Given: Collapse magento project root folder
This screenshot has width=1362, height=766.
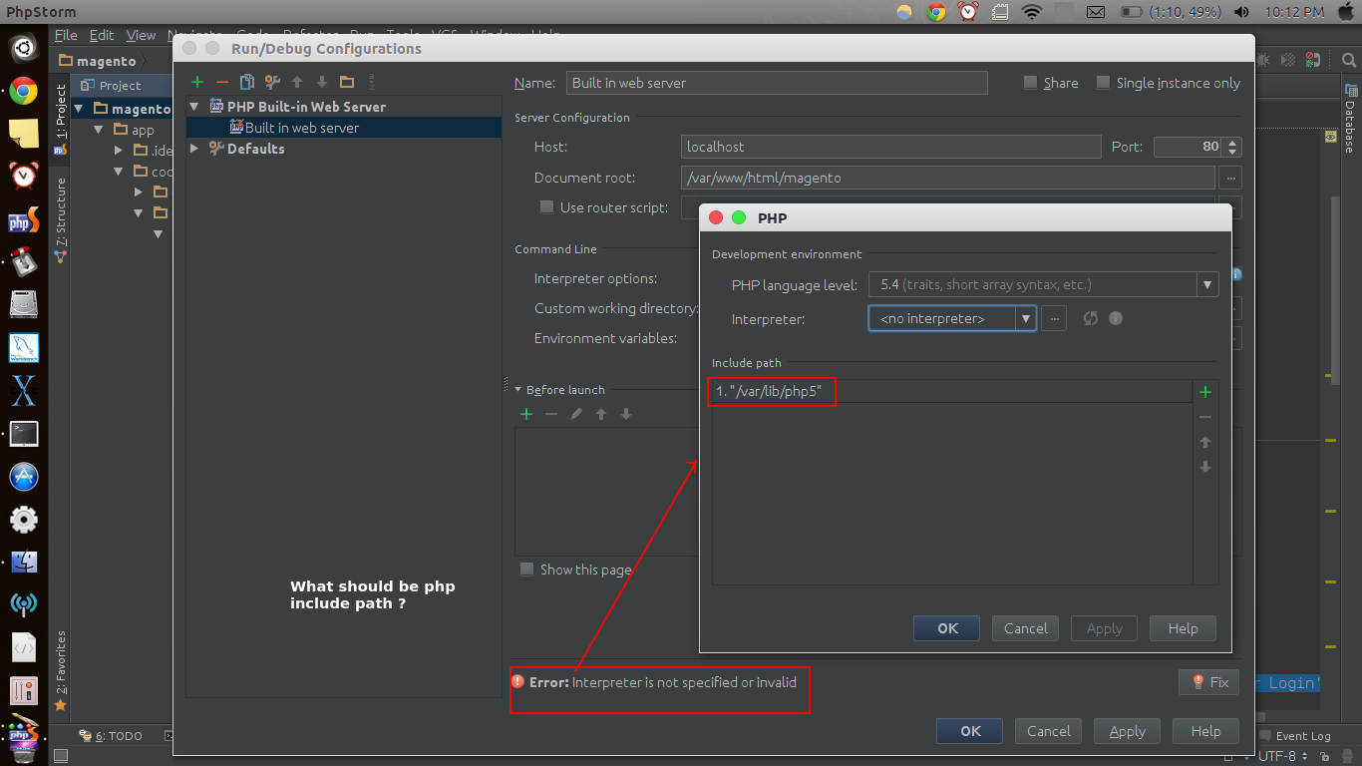Looking at the screenshot, I should pos(79,109).
